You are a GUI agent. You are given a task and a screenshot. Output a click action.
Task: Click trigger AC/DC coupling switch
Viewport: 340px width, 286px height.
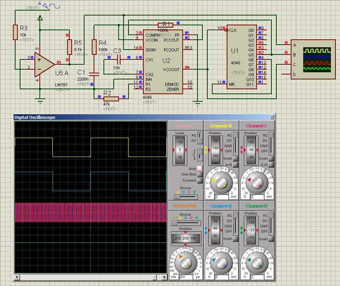coord(200,138)
